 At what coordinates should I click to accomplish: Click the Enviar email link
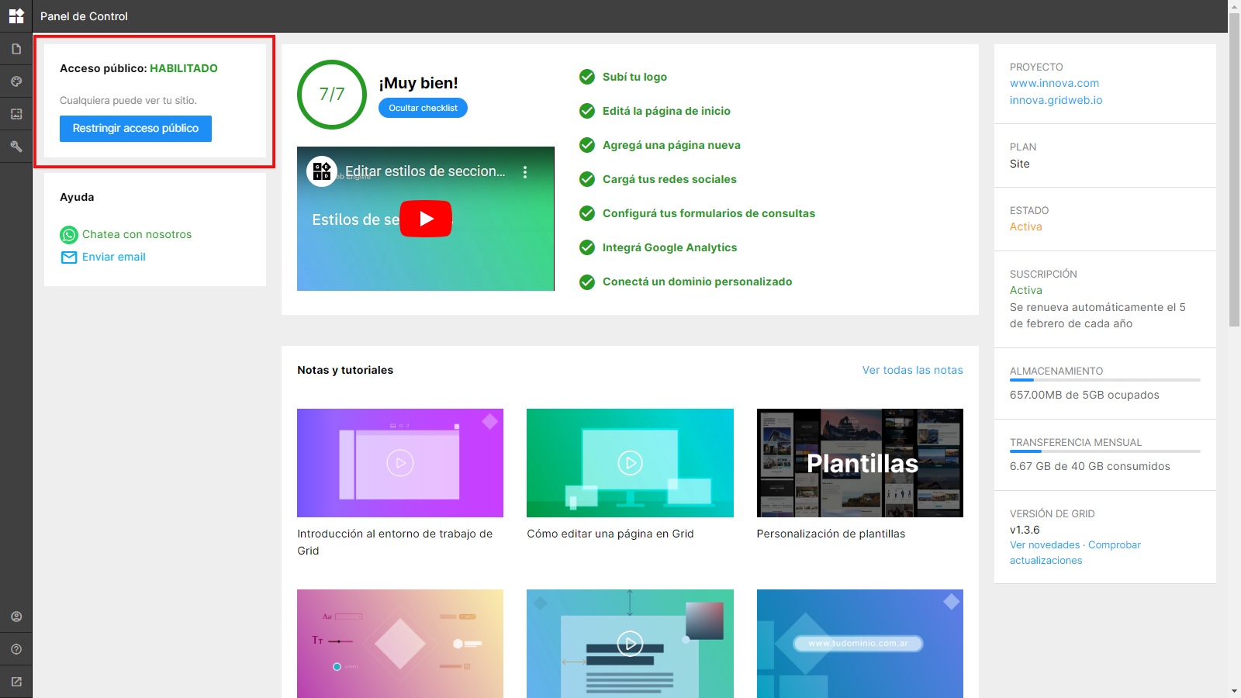[x=114, y=257]
